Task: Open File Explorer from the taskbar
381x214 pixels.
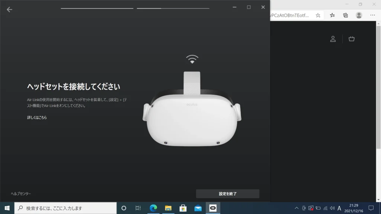Action: [168, 208]
